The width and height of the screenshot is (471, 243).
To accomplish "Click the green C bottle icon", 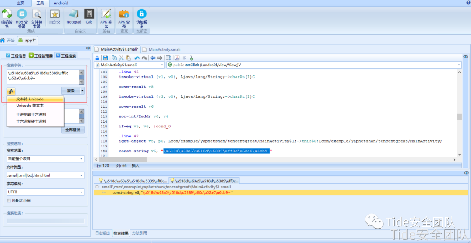I will coord(191,58).
